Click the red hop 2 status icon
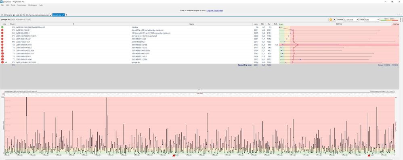Screen dimensions: 403x160 2,30
